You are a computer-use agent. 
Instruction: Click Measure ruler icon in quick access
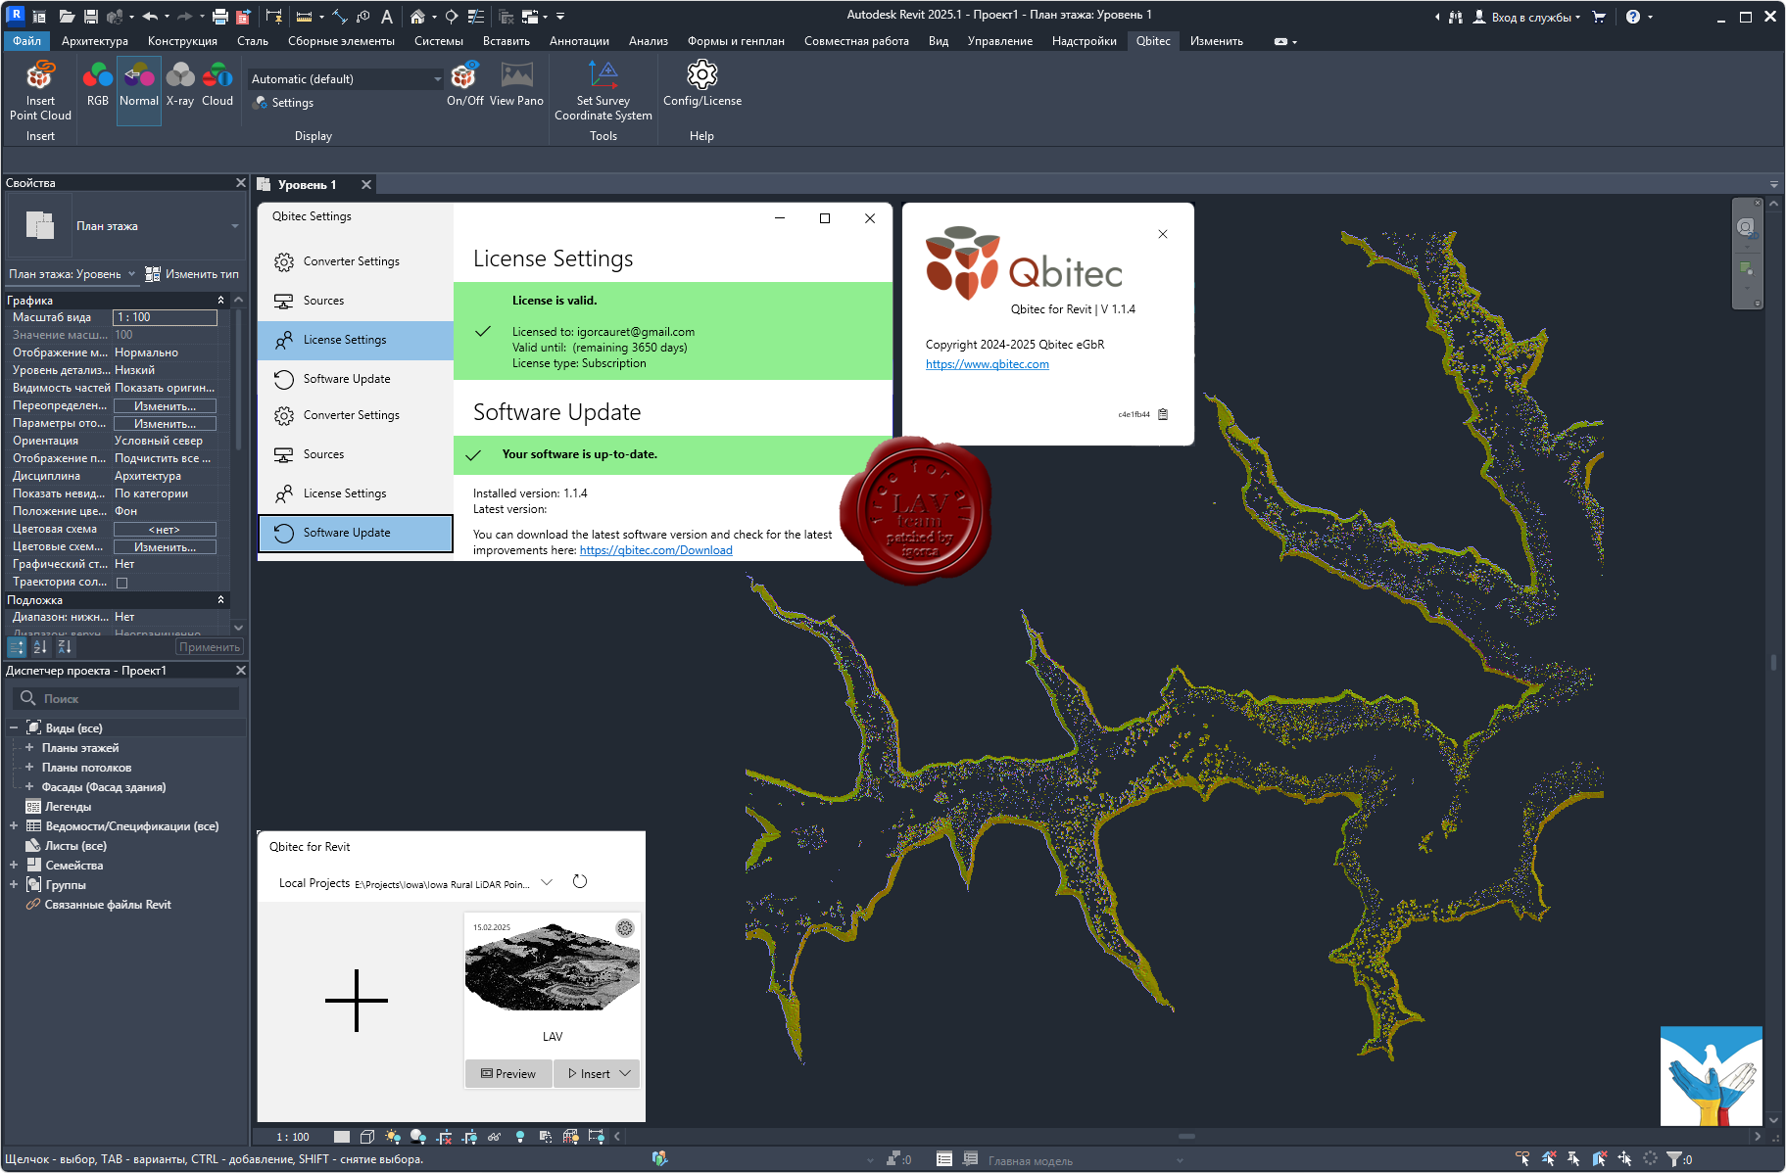point(305,17)
